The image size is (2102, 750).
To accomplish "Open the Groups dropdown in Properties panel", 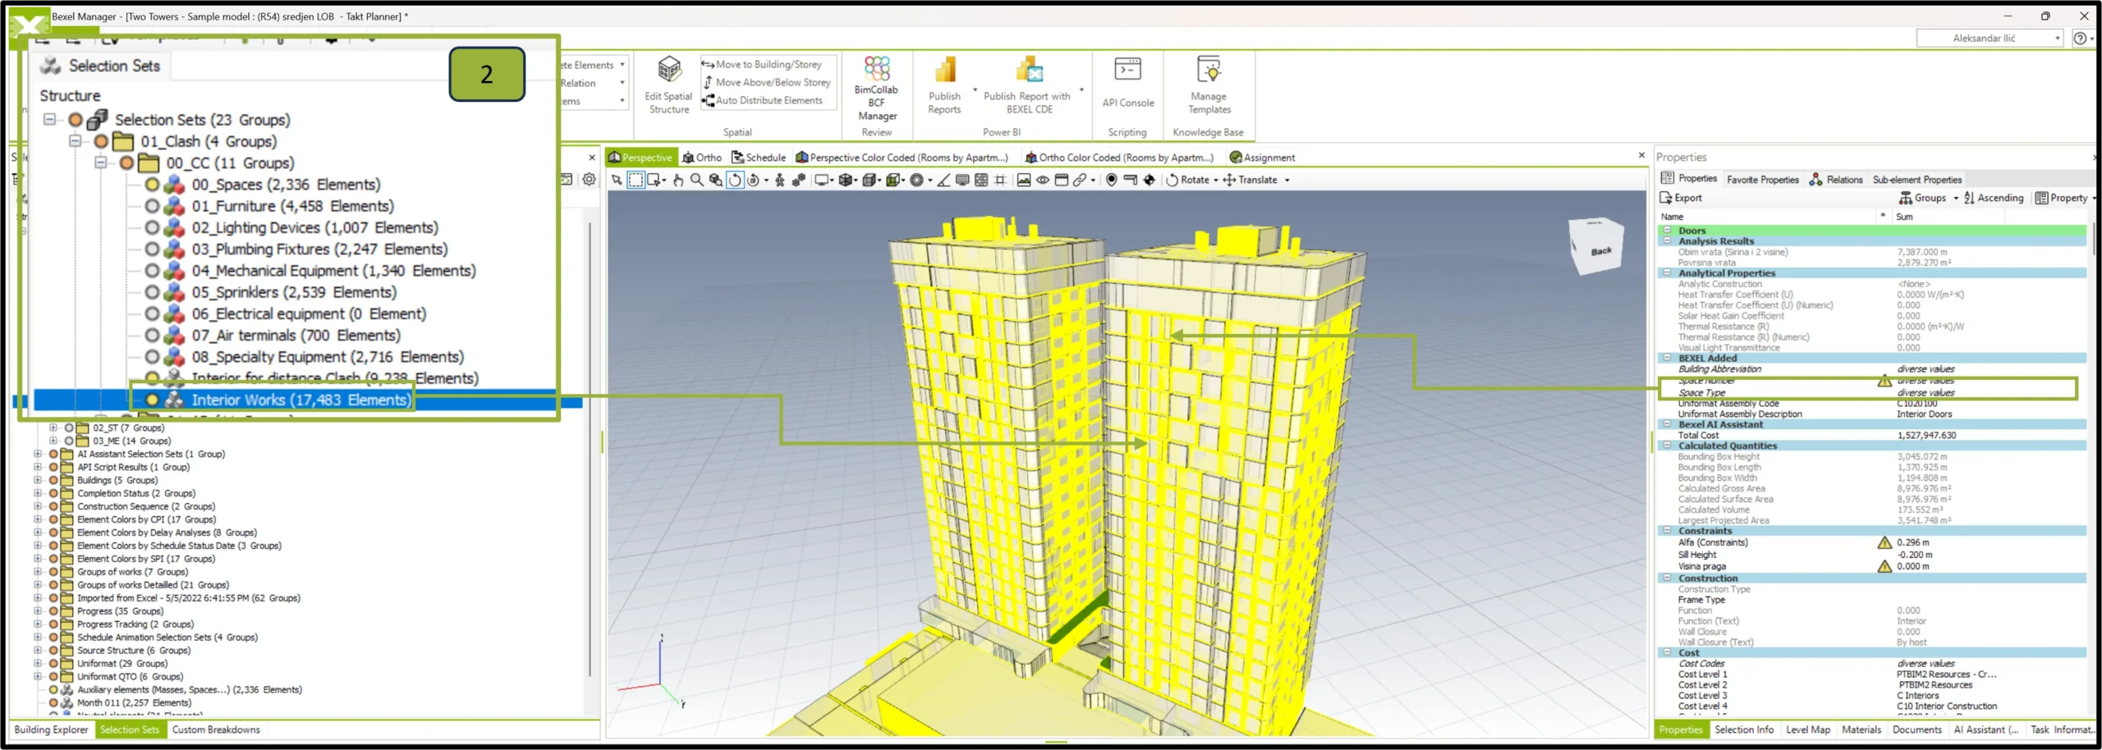I will click(x=1929, y=198).
